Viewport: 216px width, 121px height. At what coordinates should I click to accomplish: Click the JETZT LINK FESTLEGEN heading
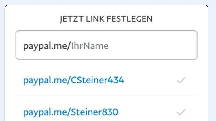coord(106,19)
